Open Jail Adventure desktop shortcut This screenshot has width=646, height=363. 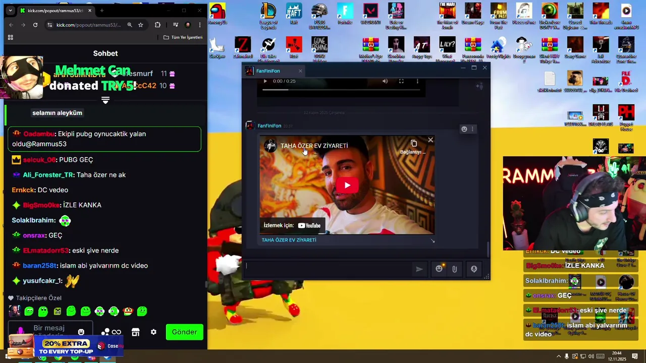[x=601, y=49]
